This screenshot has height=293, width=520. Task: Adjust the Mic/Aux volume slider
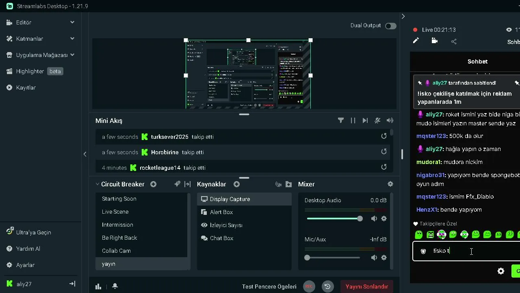point(333,258)
